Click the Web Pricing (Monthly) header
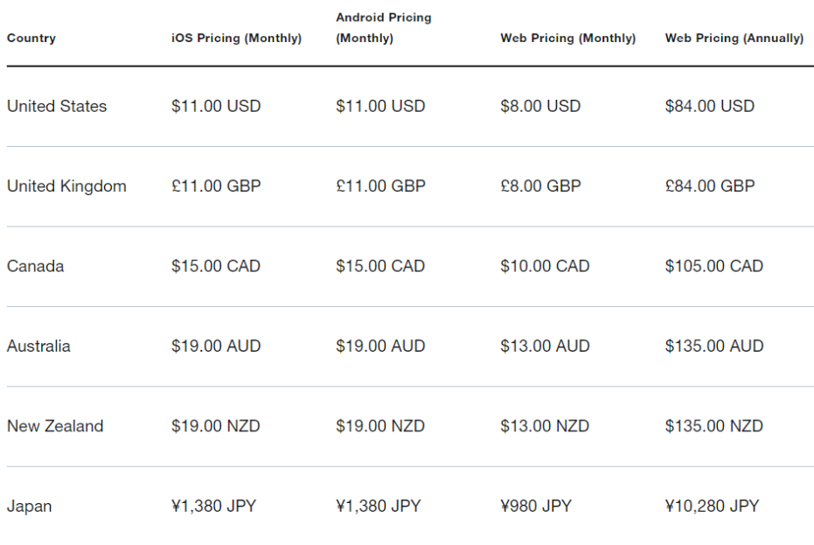The height and width of the screenshot is (545, 814). pos(568,38)
